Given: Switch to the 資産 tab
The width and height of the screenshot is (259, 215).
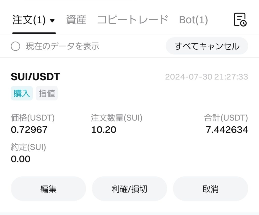Looking at the screenshot, I should pos(76,20).
